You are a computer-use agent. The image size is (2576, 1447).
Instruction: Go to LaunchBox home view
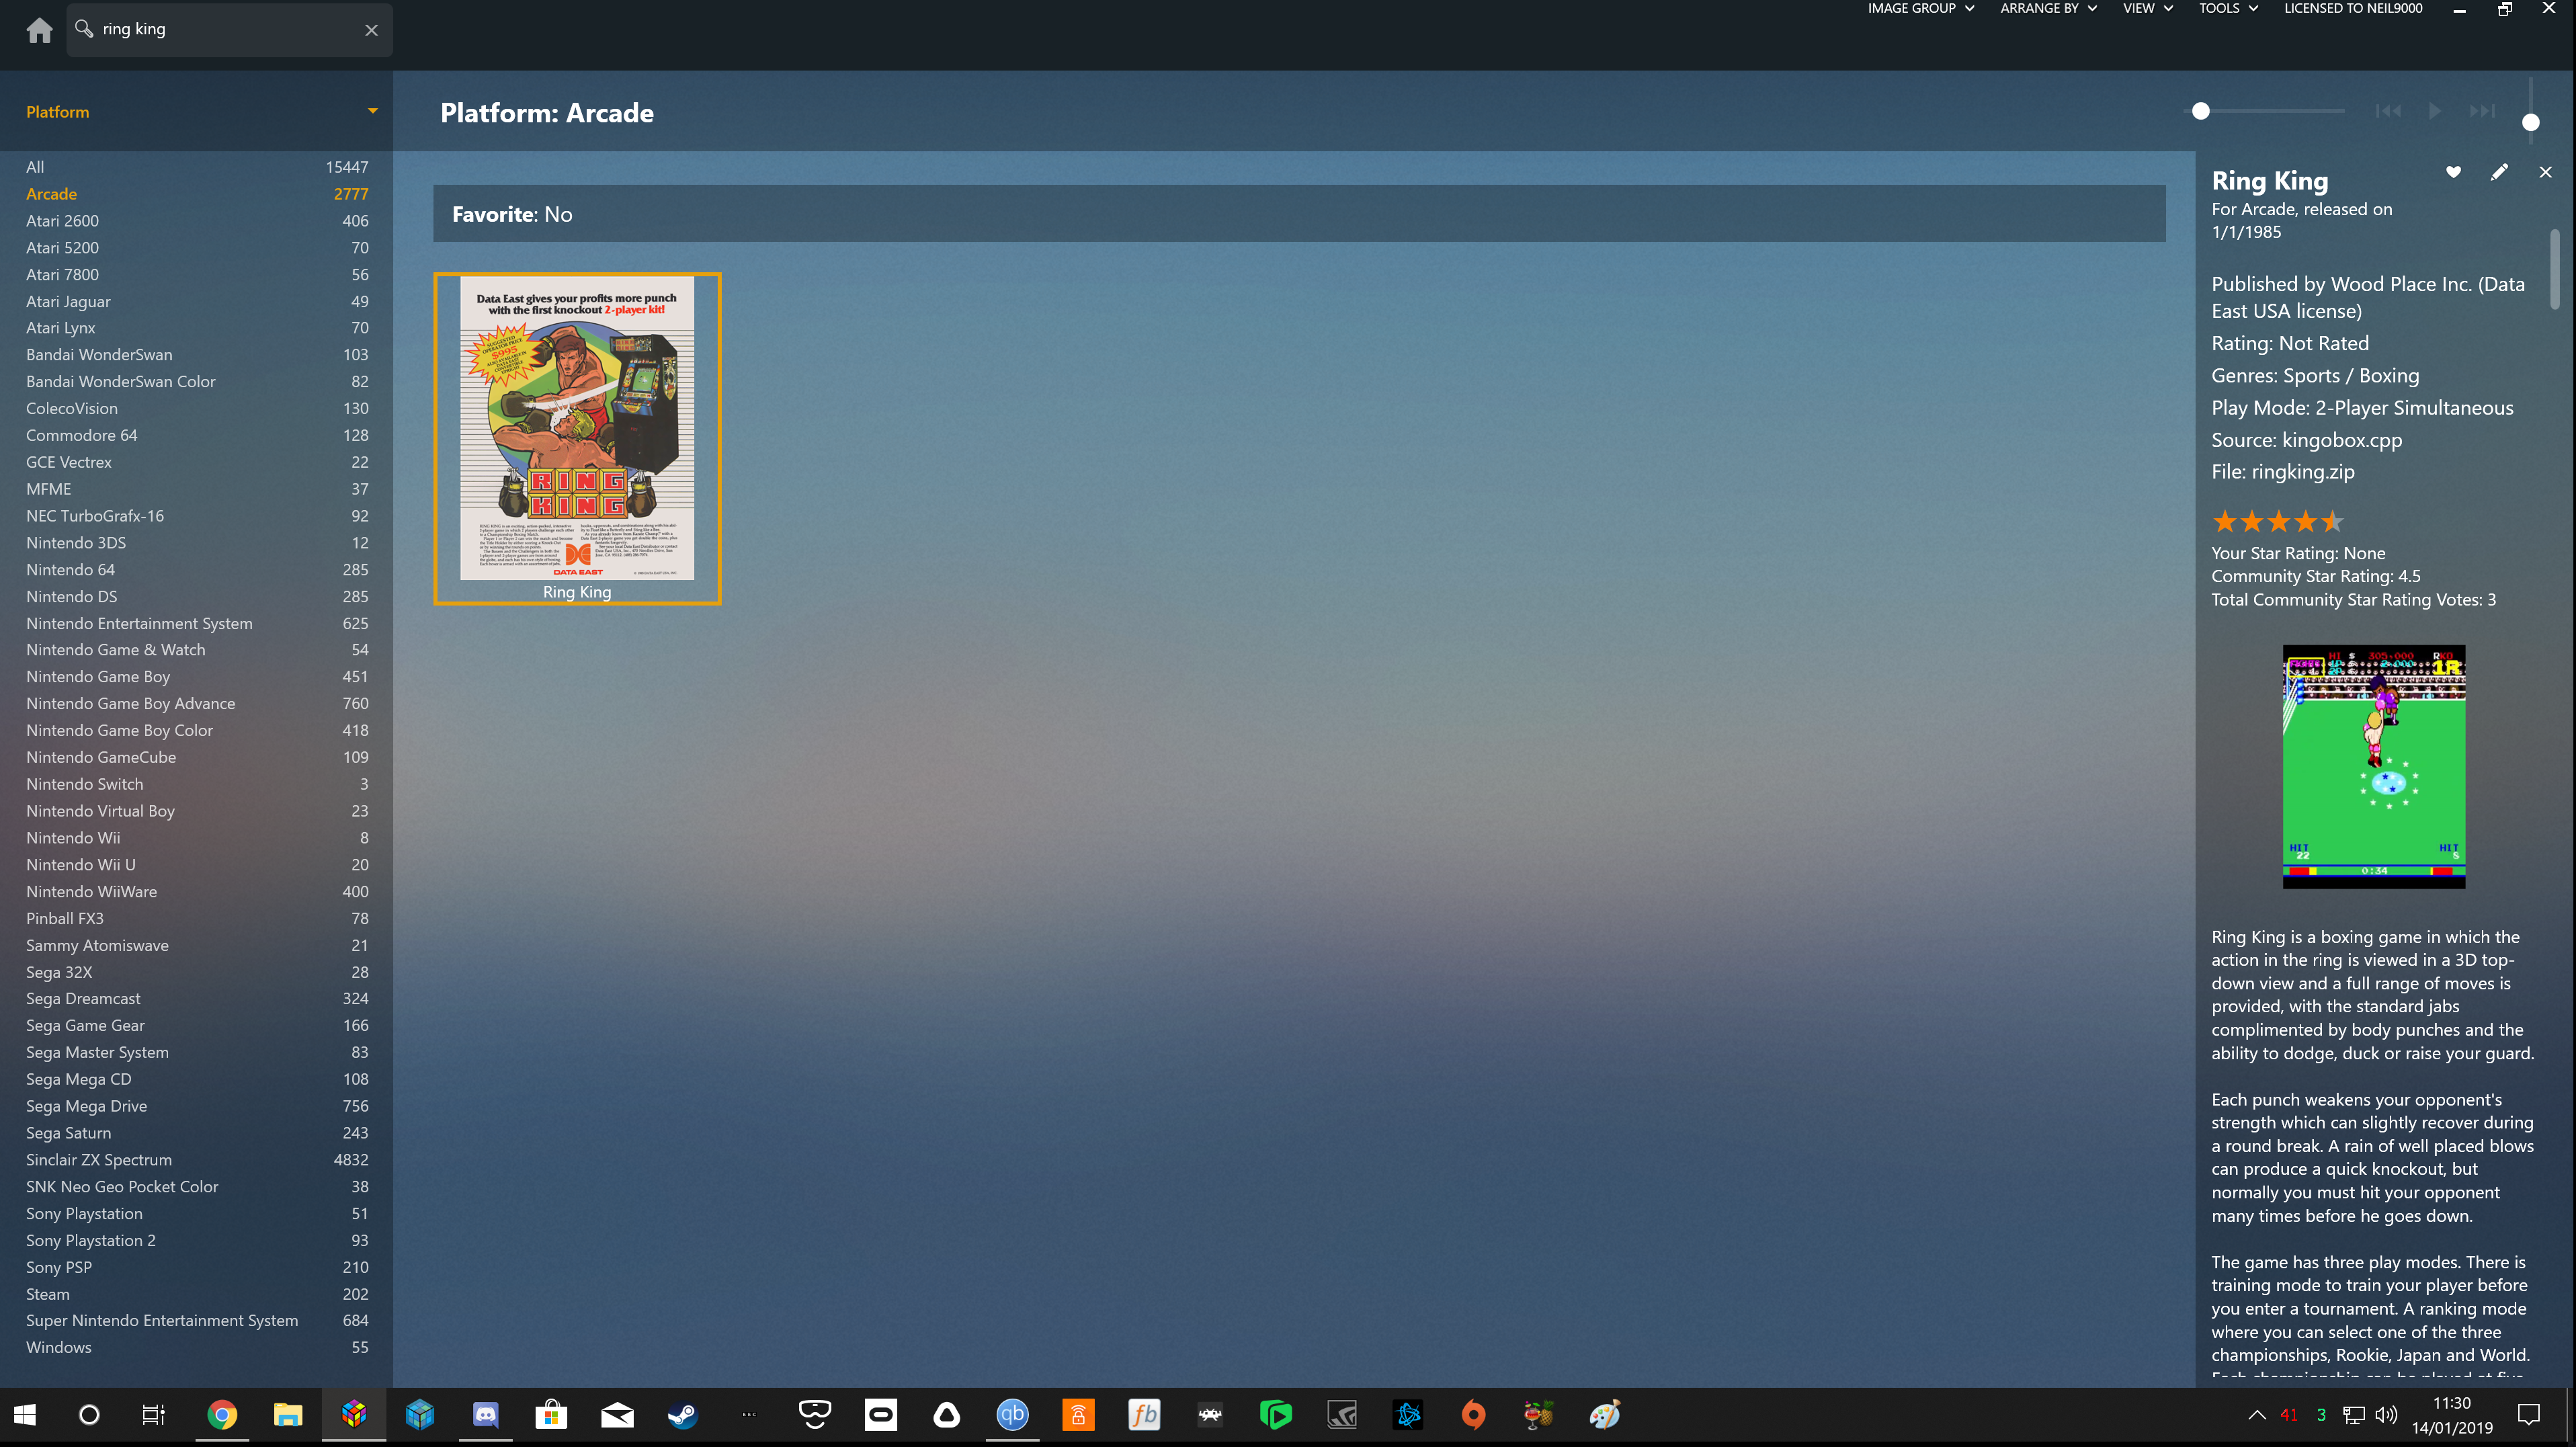[39, 30]
